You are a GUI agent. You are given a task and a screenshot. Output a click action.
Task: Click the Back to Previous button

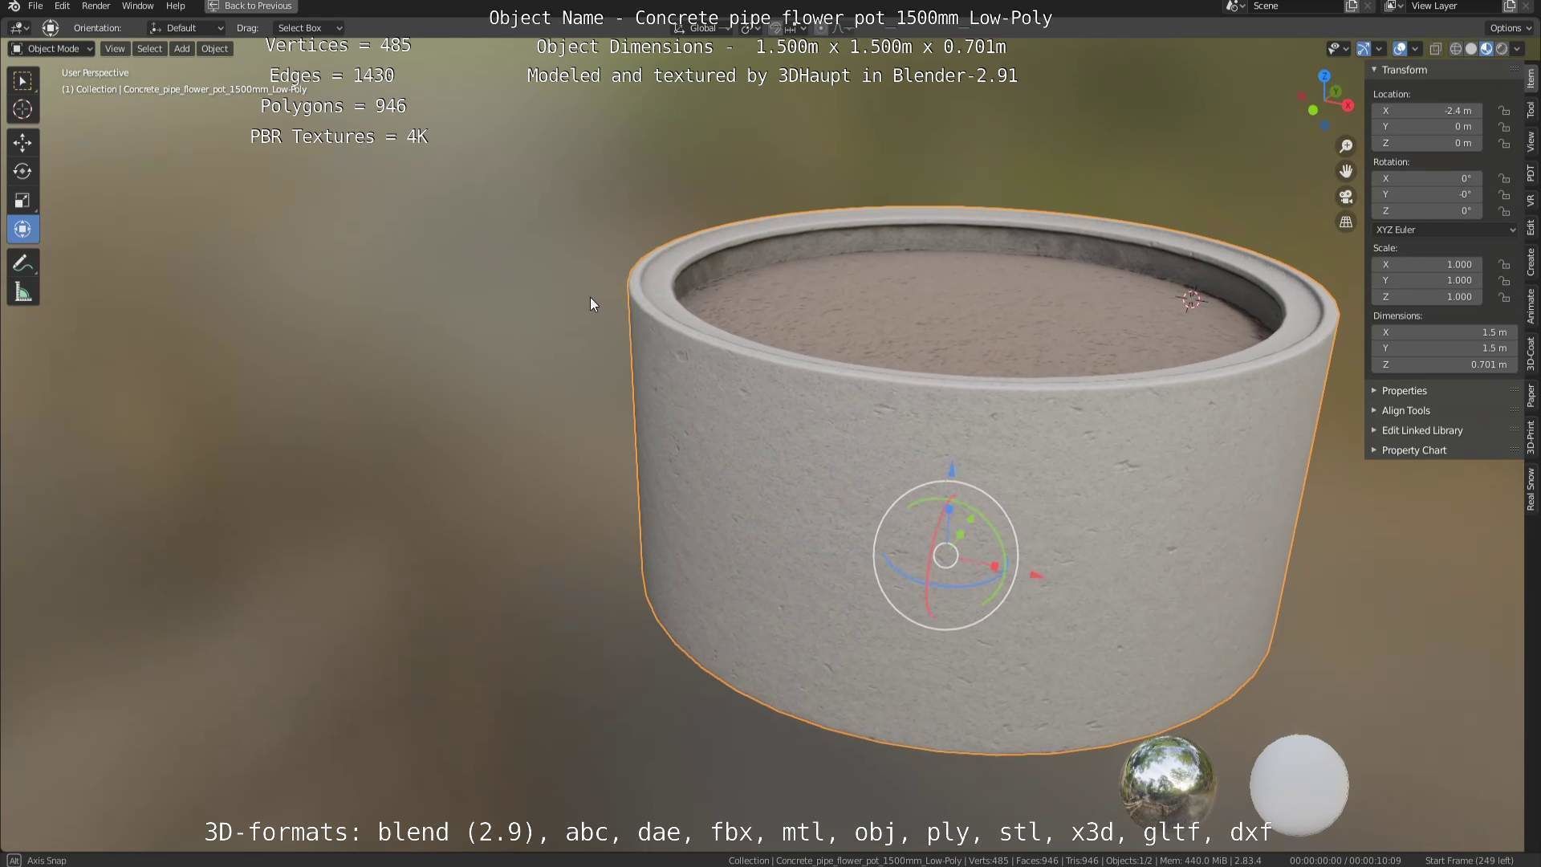click(251, 6)
